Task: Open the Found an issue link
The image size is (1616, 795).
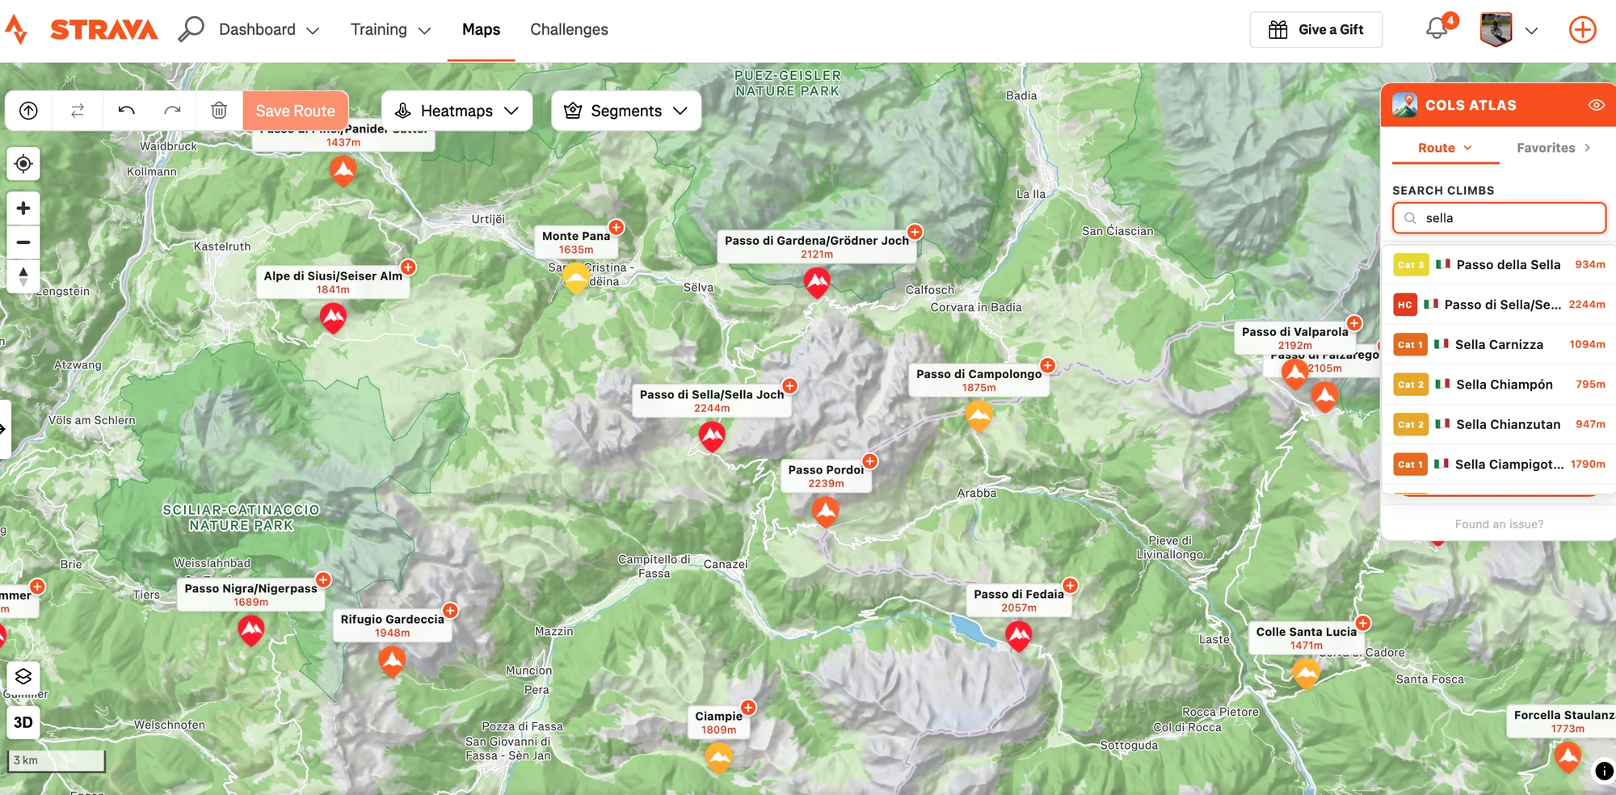Action: [1499, 524]
